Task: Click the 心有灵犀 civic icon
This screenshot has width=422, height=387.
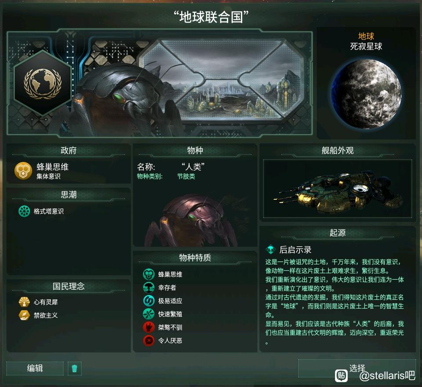Action: [x=24, y=302]
